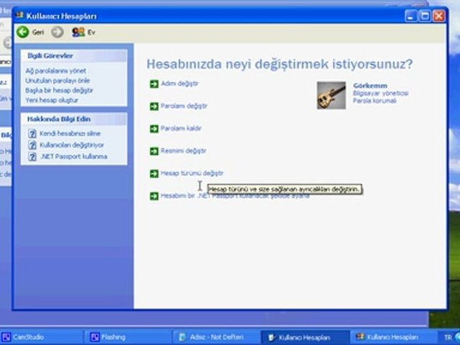Click the Ev label in the toolbar
Viewport: 460px width, 345px height.
[x=91, y=32]
